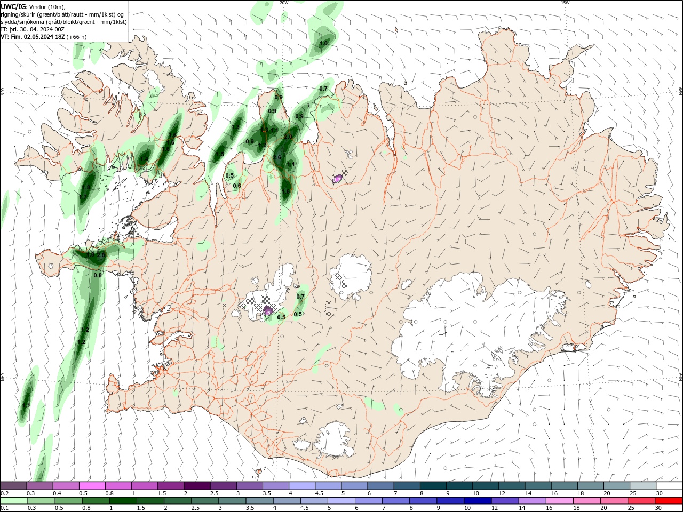Click the 0.8 value south of Snæfellsnes
Image resolution: width=683 pixels, height=512 pixels.
[98, 275]
